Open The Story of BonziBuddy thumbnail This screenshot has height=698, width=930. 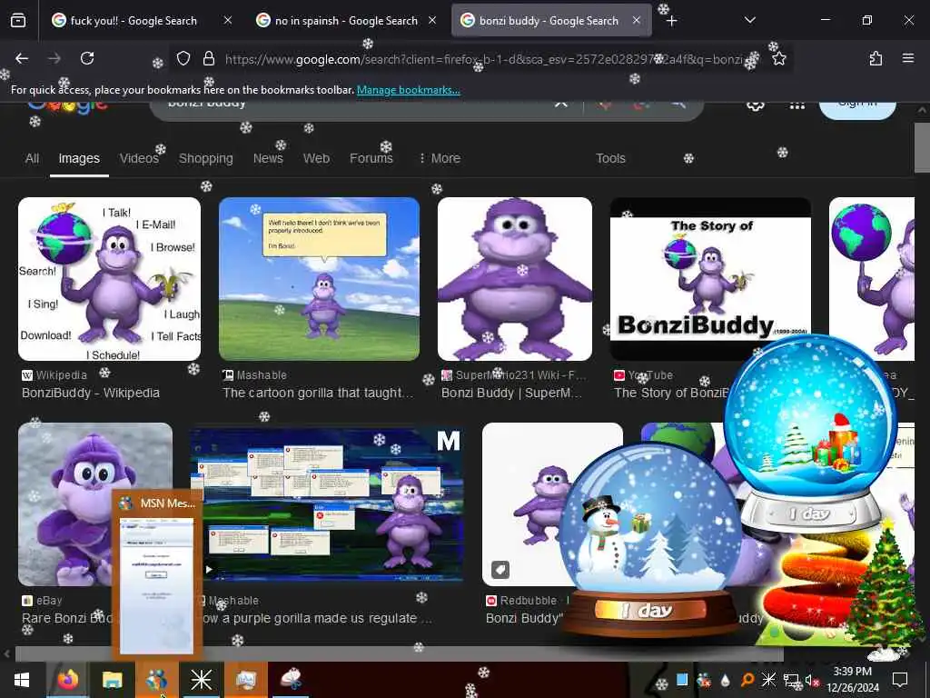tap(710, 279)
